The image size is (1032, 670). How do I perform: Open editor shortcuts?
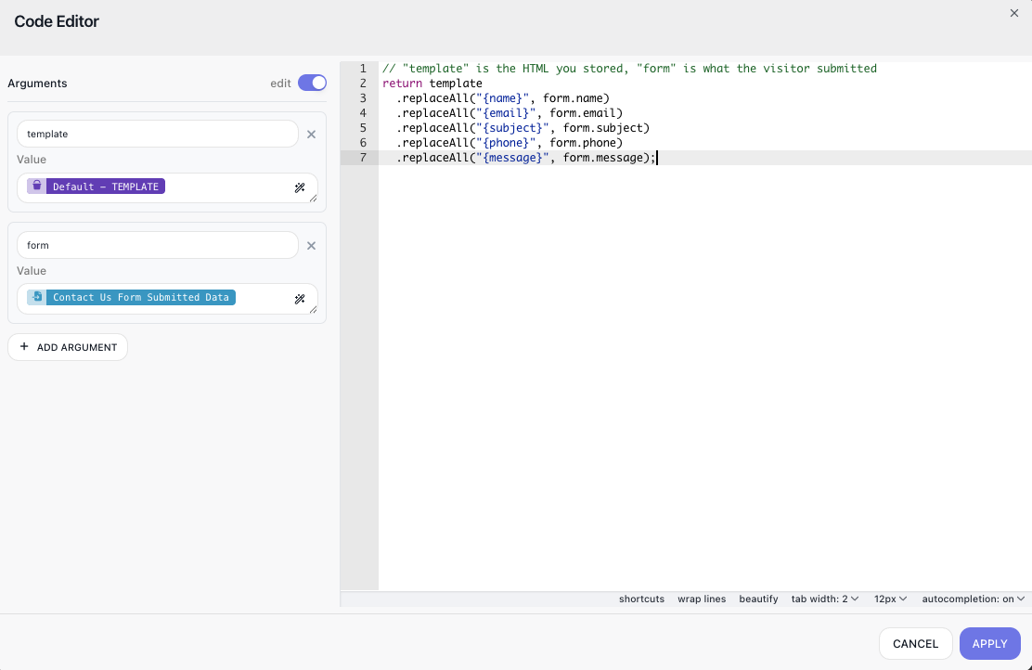[641, 599]
